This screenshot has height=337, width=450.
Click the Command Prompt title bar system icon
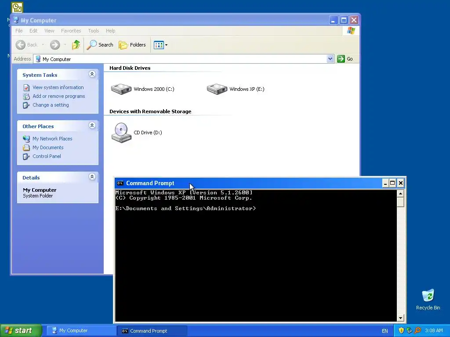coord(120,183)
